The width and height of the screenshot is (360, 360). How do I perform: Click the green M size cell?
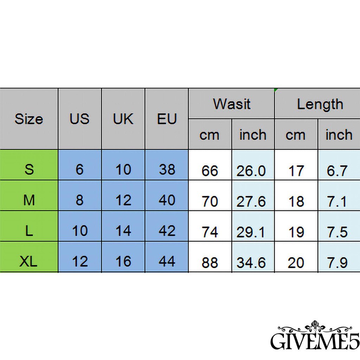(x=29, y=200)
